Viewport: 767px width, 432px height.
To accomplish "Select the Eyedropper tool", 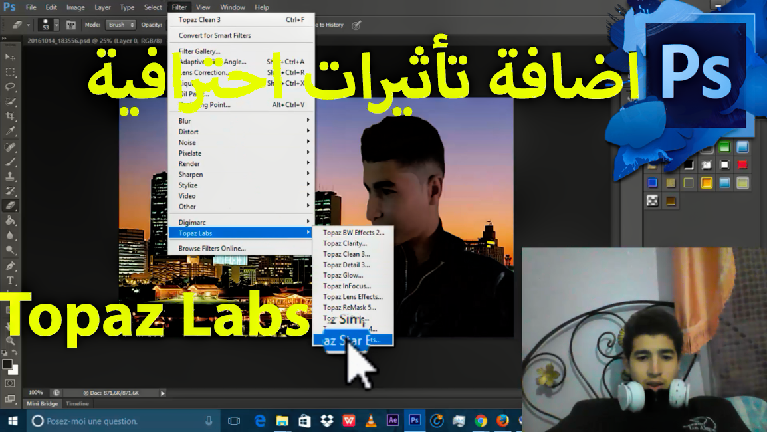I will (10, 131).
